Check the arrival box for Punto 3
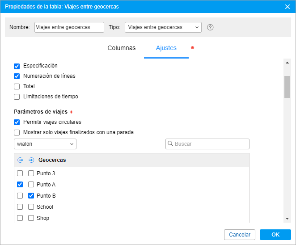The height and width of the screenshot is (245, 296). [x=31, y=173]
